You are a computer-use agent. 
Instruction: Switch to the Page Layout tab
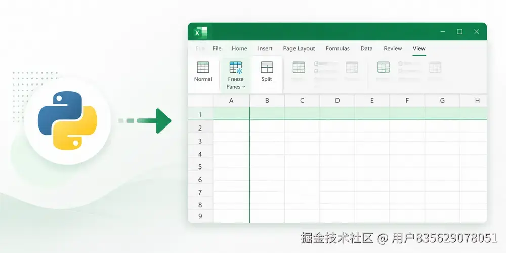click(x=299, y=49)
